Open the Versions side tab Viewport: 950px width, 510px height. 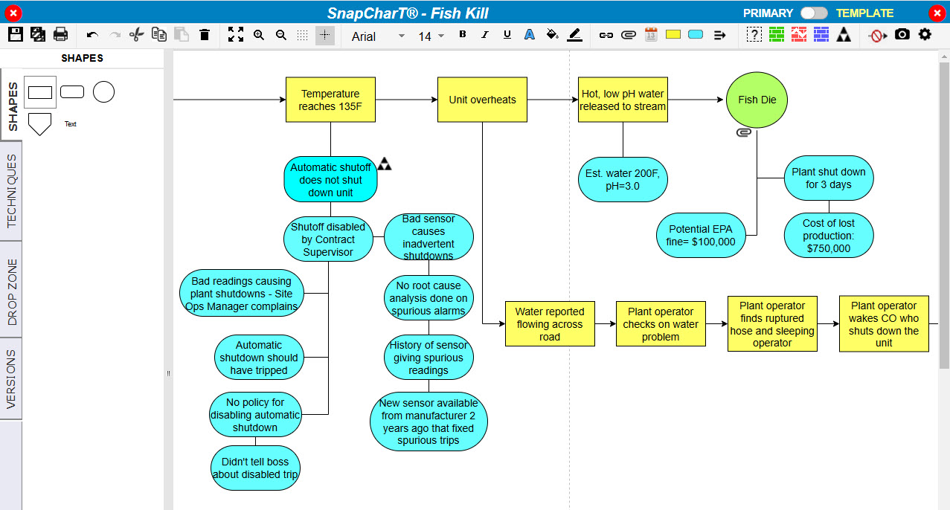click(11, 378)
